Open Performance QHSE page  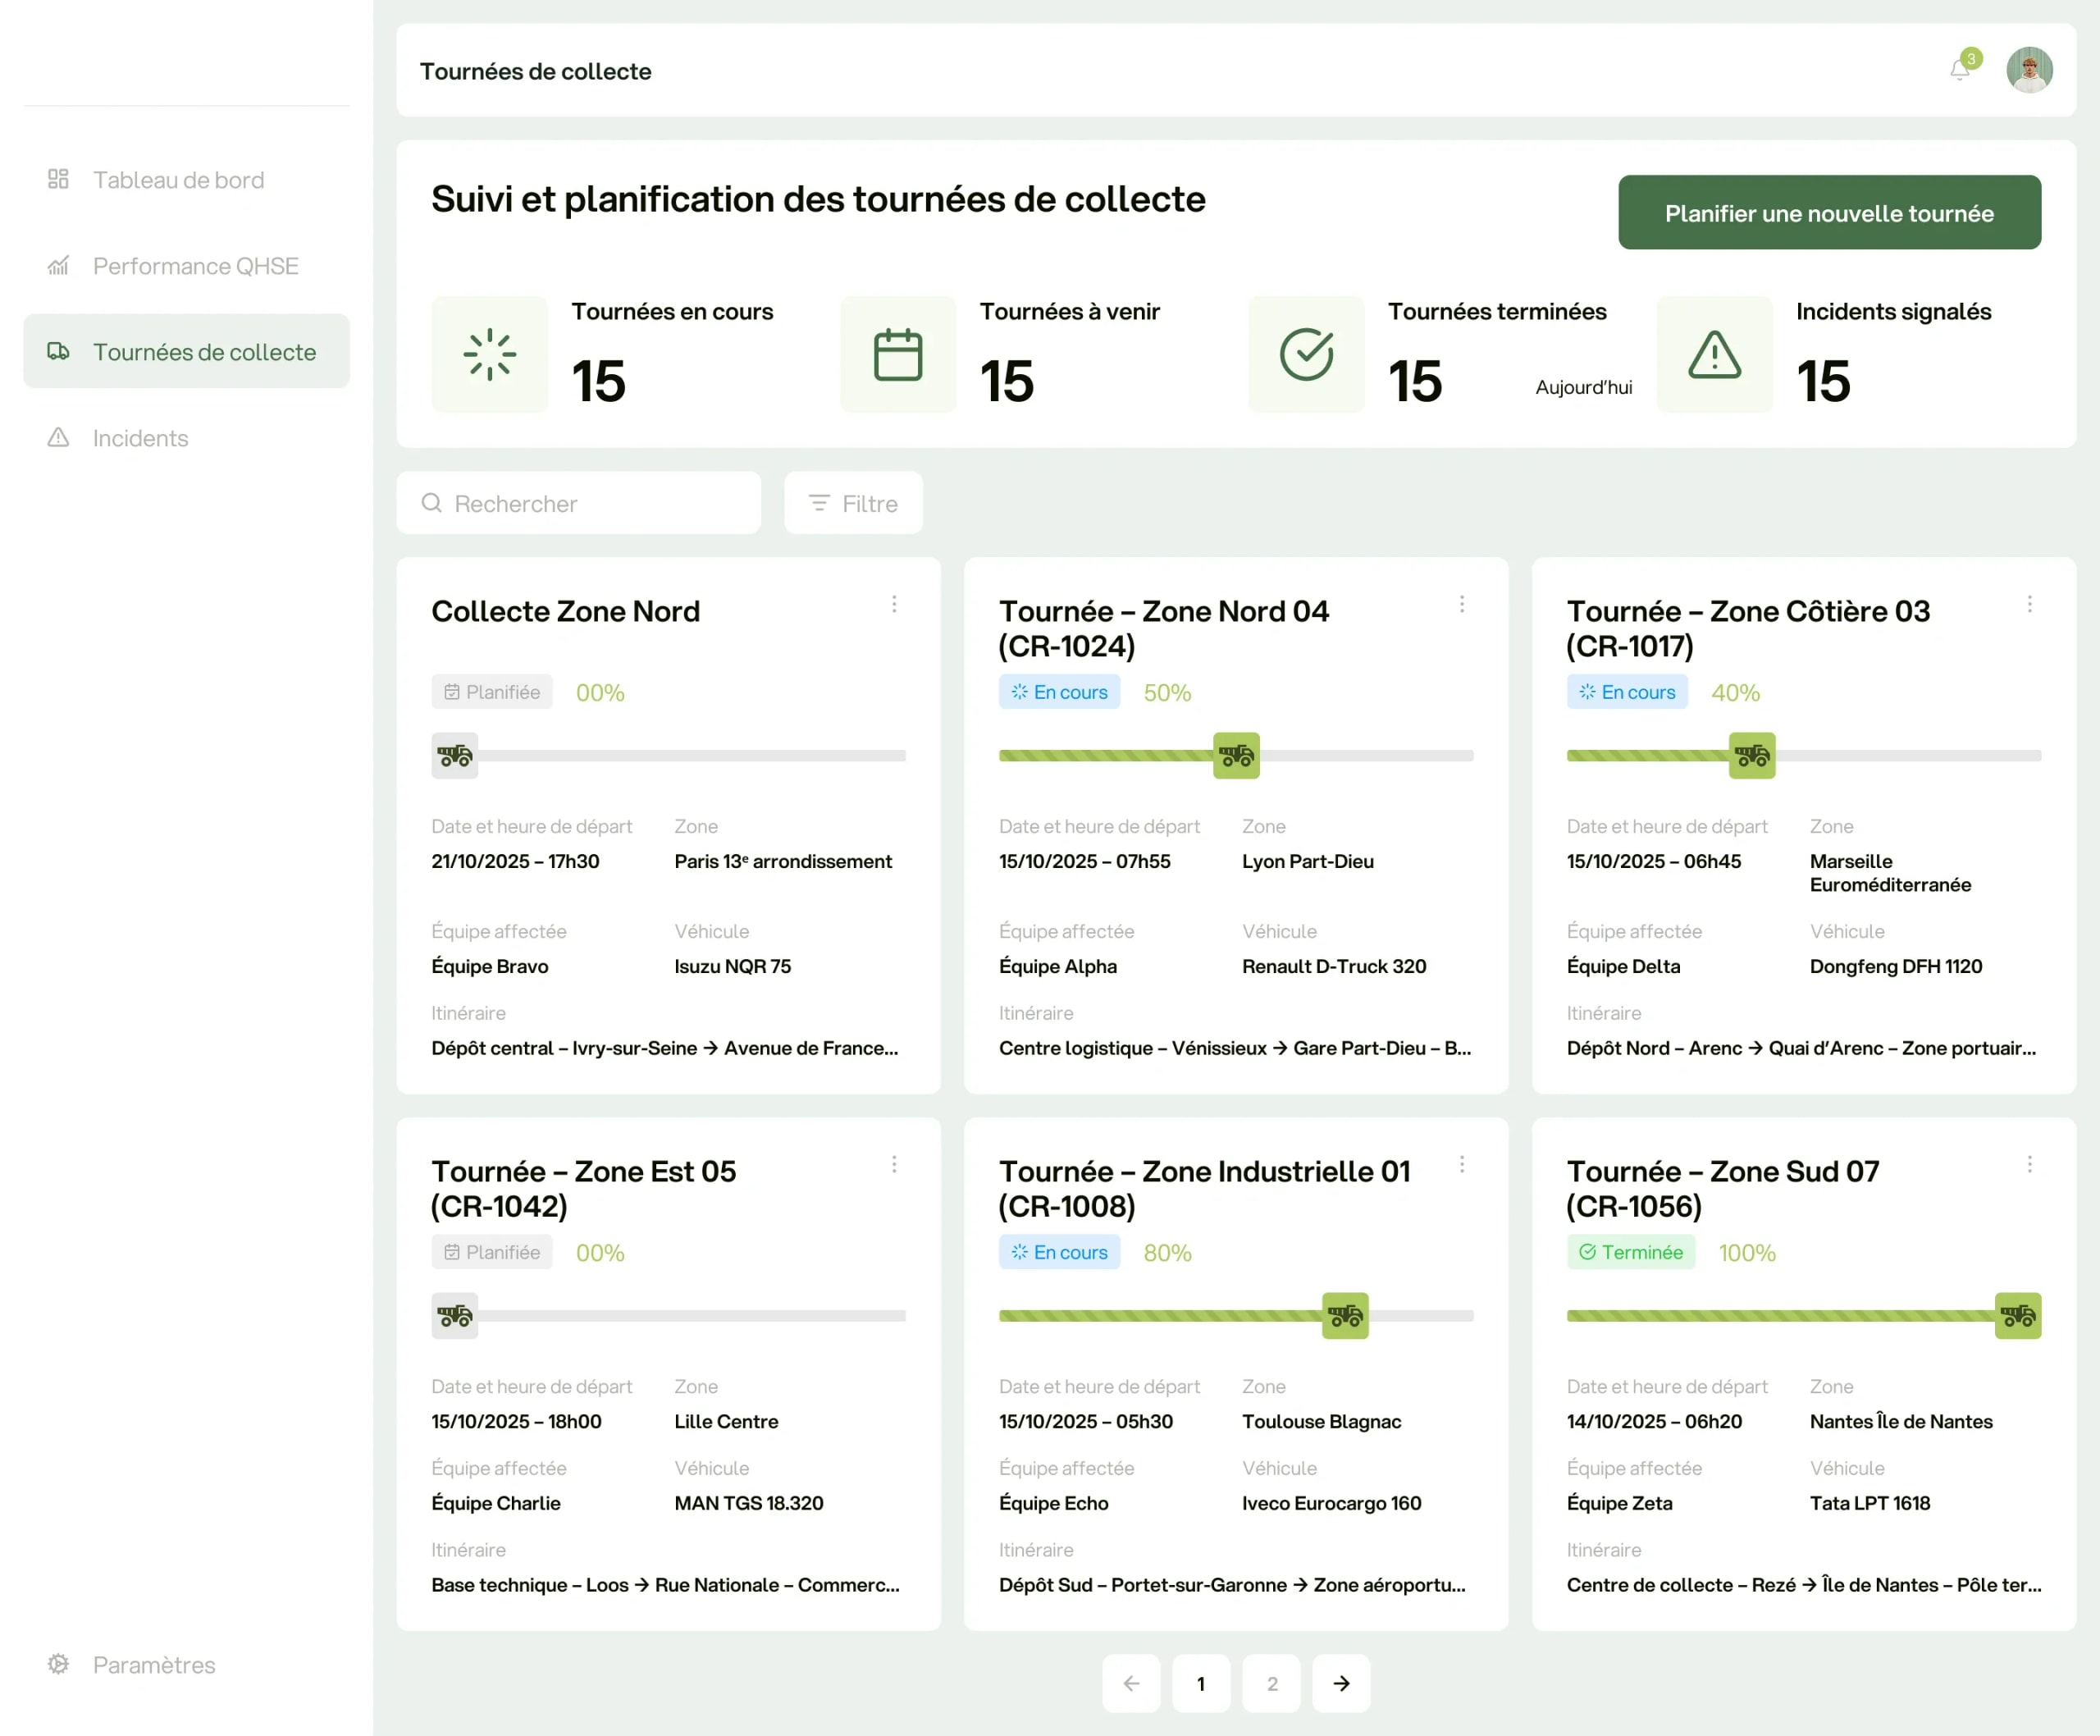[186, 265]
